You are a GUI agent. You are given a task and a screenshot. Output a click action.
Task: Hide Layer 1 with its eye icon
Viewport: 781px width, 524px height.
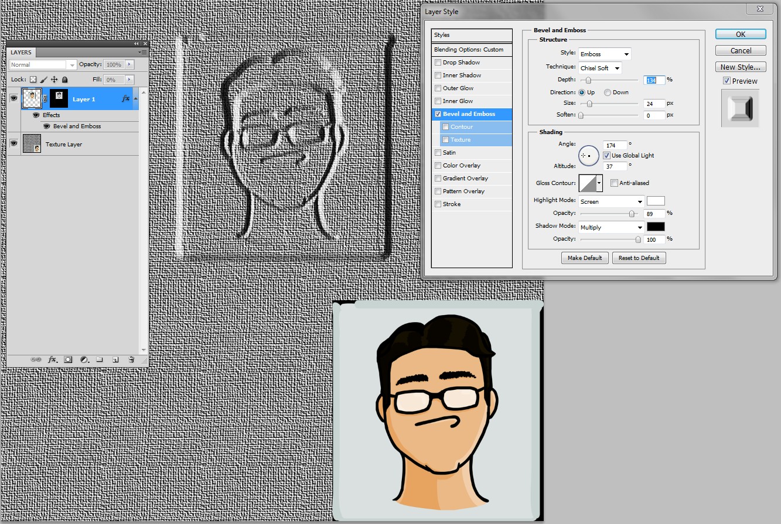click(13, 99)
